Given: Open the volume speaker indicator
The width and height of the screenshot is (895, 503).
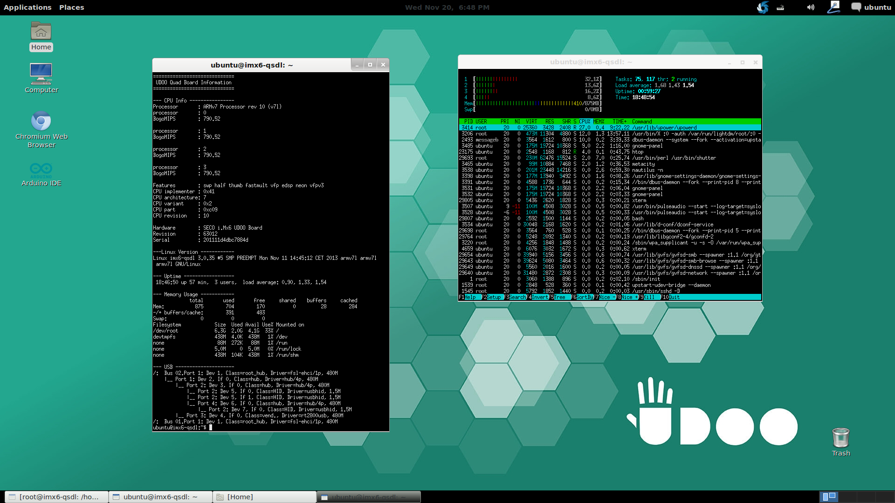Looking at the screenshot, I should tap(811, 7).
